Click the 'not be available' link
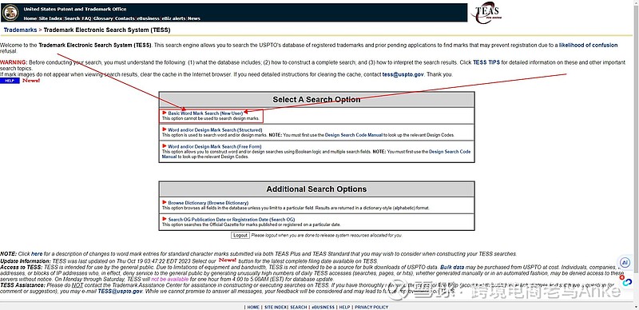The height and width of the screenshot is (310, 639). [169, 279]
